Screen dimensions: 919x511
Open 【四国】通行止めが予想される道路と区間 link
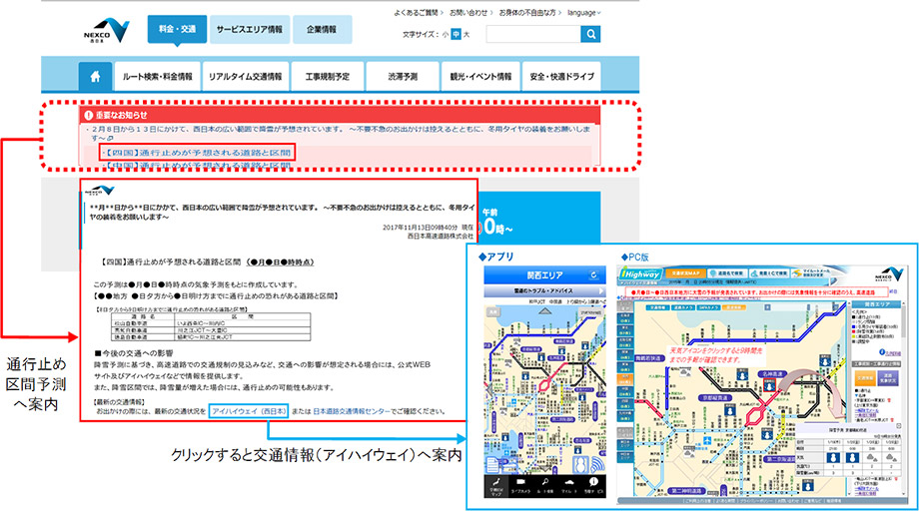pos(198,153)
